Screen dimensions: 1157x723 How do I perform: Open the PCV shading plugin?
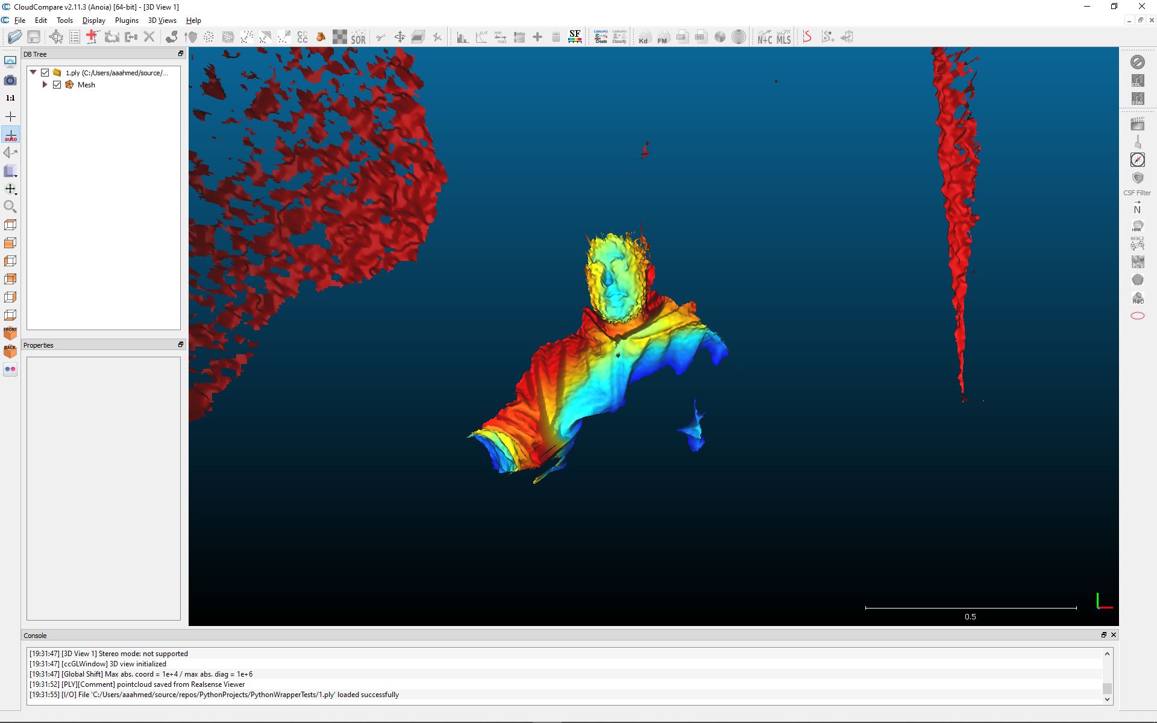[x=1138, y=263]
